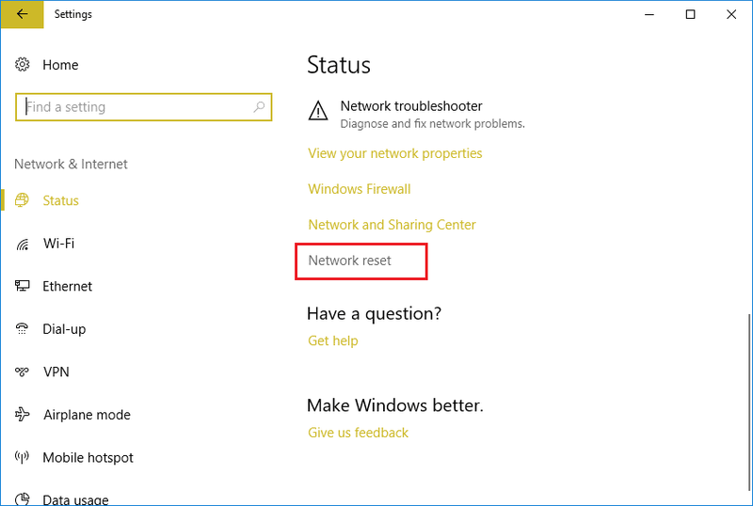The height and width of the screenshot is (506, 753).
Task: Select Ethernet in the sidebar
Action: coord(67,286)
